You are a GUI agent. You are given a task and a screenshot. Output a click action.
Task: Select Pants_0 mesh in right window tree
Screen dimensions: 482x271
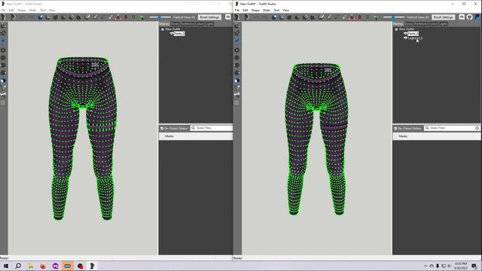(413, 33)
